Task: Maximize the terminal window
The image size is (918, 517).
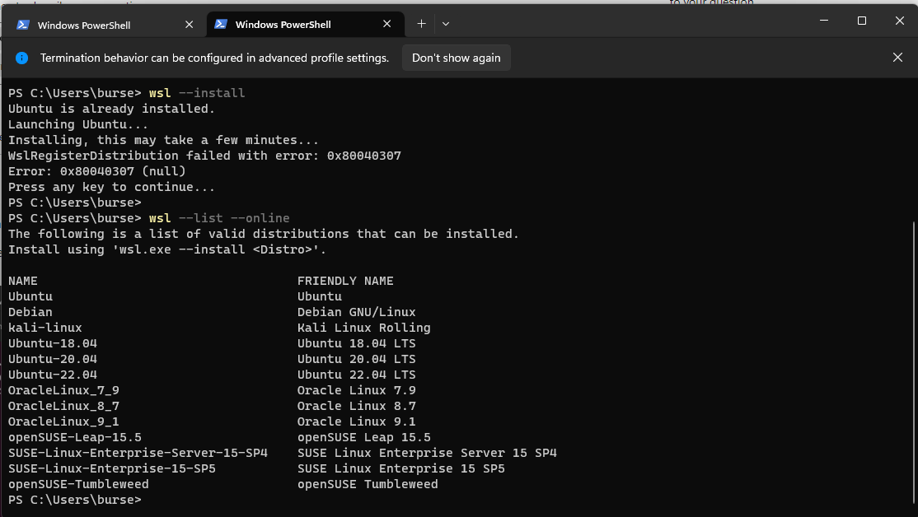Action: tap(862, 21)
